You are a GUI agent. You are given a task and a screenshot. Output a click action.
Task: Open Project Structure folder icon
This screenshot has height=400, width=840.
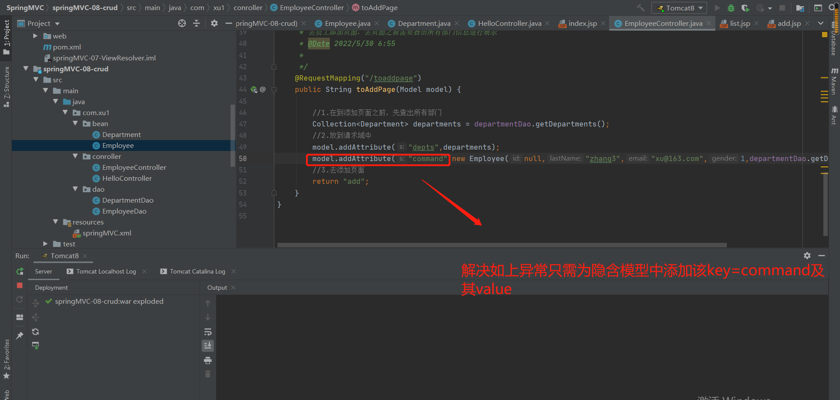pyautogui.click(x=800, y=8)
